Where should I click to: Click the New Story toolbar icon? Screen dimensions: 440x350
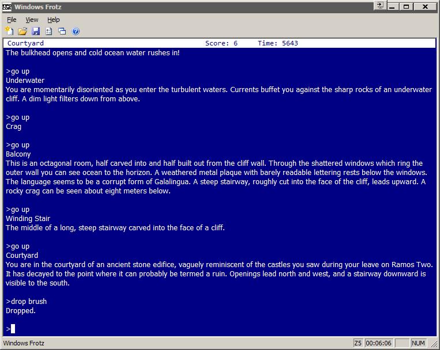point(9,31)
